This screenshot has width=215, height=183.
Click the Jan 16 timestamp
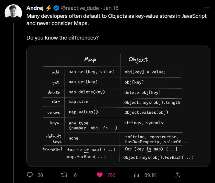point(111,8)
